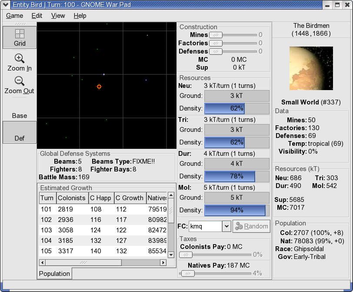Expand the FC friendly code dropdown
The image size is (353, 292).
coord(226,226)
